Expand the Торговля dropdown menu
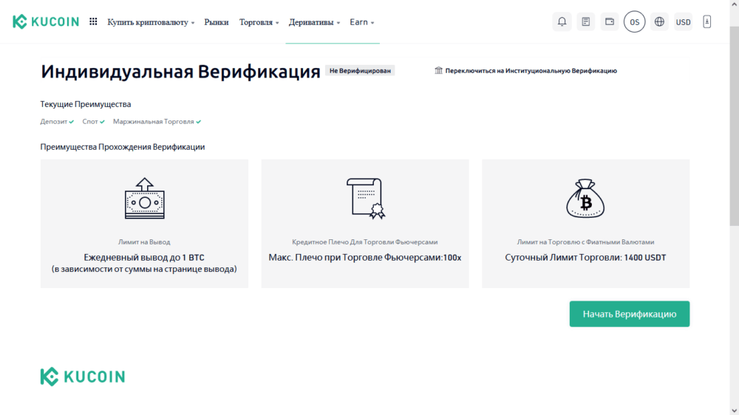 click(x=259, y=22)
